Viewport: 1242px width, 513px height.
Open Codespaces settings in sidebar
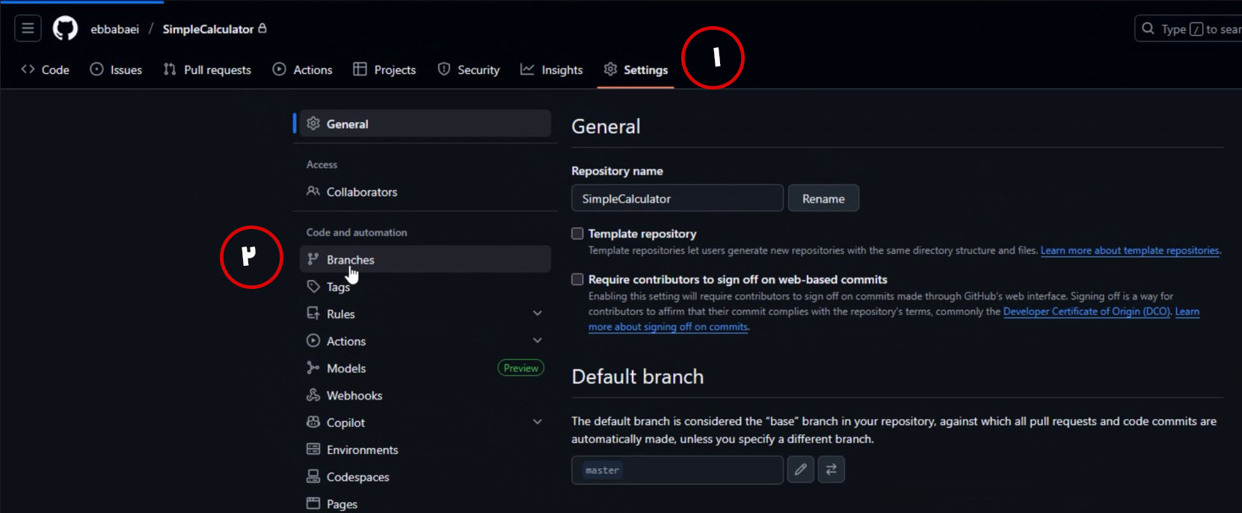[357, 477]
